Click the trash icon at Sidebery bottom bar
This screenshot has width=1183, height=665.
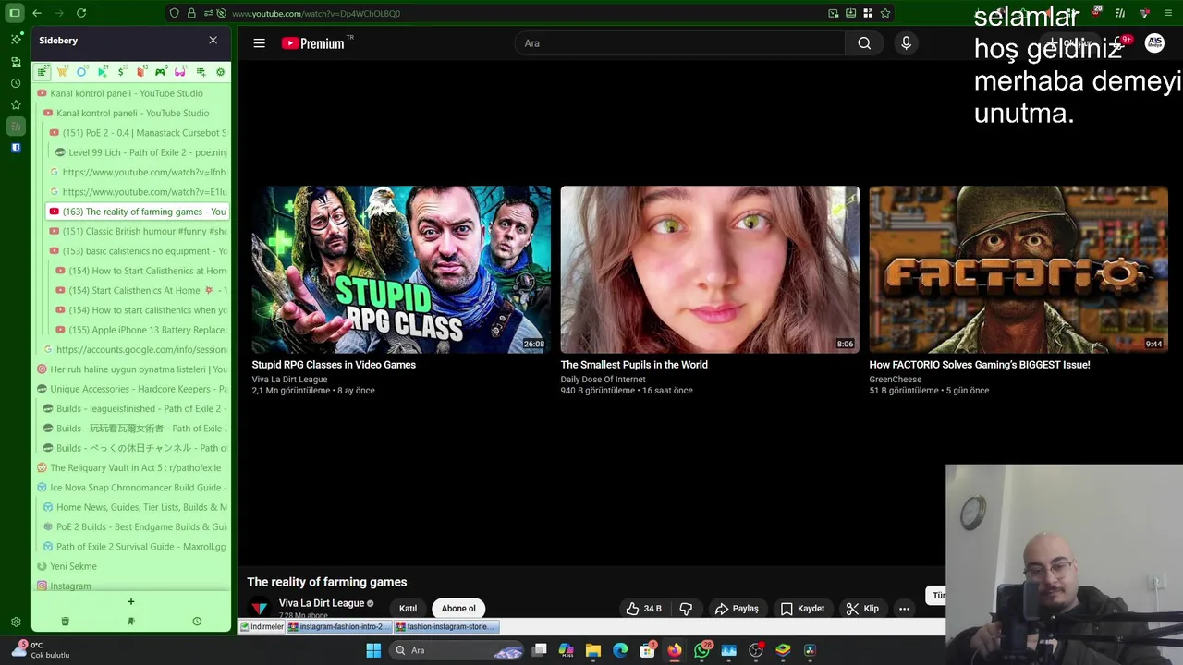pos(65,622)
